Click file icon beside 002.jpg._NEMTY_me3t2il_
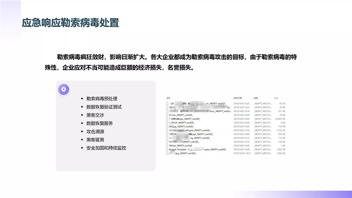Image resolution: width=352 pixels, height=198 pixels. [x=167, y=126]
